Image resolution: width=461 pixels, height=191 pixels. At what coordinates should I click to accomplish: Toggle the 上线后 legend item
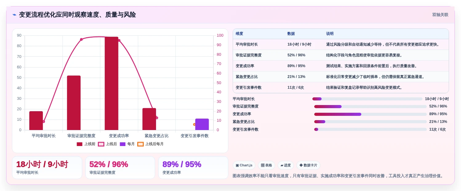click(107, 144)
